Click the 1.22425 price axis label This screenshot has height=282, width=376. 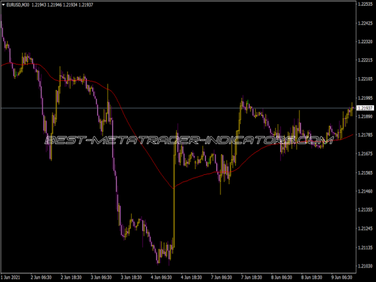click(365, 23)
